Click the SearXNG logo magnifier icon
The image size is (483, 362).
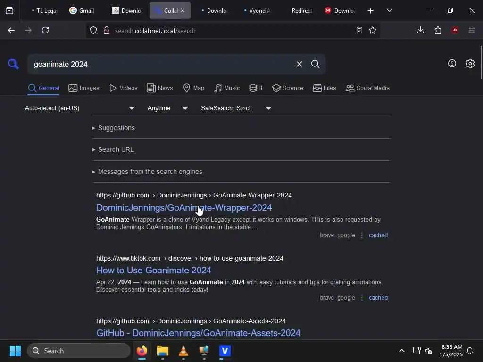click(x=13, y=64)
